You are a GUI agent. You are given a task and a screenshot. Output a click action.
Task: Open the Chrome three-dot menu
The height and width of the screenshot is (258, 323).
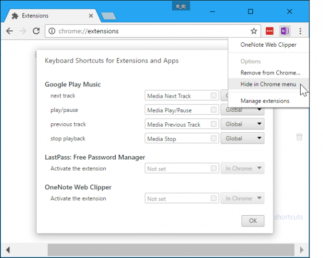[x=300, y=31]
